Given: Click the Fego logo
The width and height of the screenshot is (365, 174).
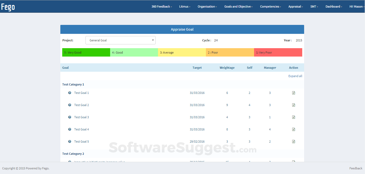Looking at the screenshot, I should tap(8, 6).
